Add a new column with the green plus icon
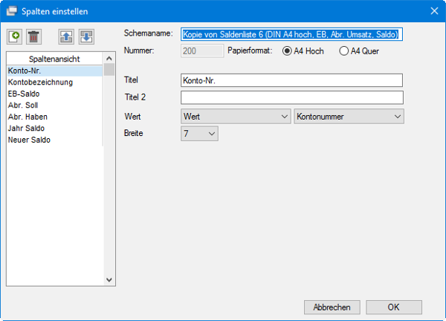 tap(14, 37)
